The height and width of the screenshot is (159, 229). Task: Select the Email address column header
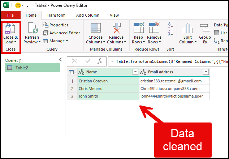coord(174,72)
